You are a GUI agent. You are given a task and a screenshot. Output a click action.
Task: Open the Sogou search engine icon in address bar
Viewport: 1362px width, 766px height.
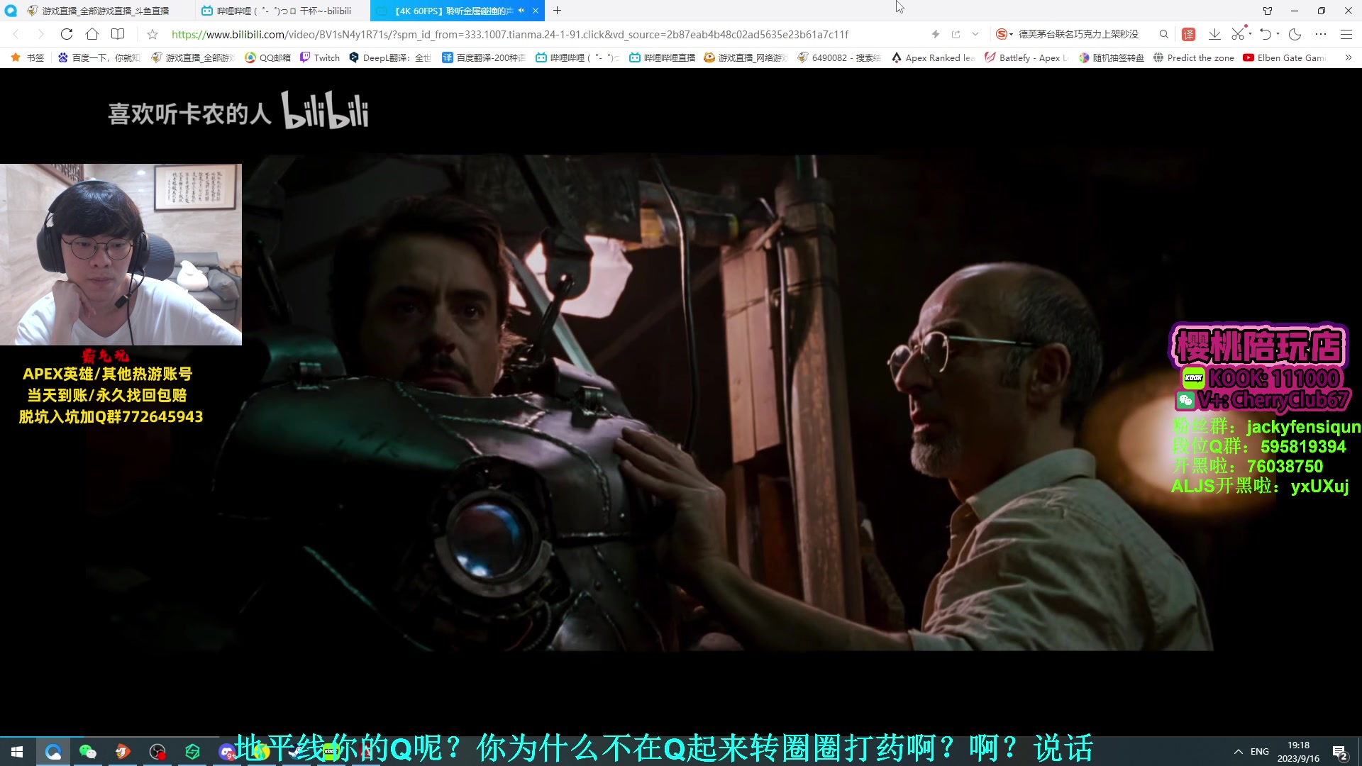click(1002, 33)
